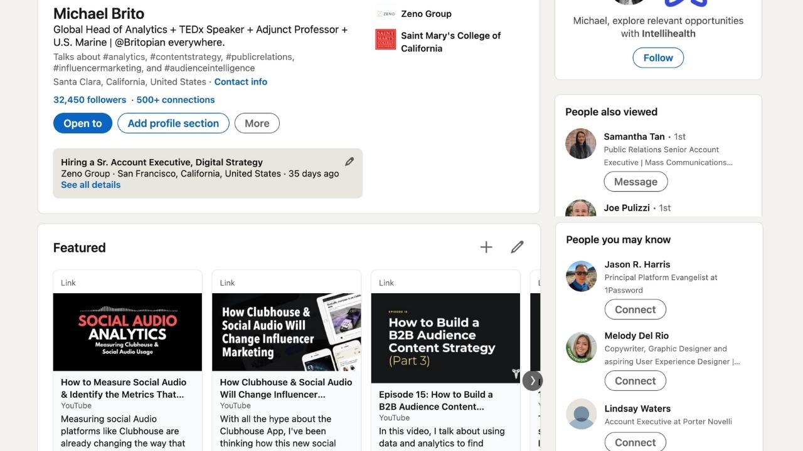The image size is (803, 451).
Task: Click the Featured section heading
Action: 79,247
